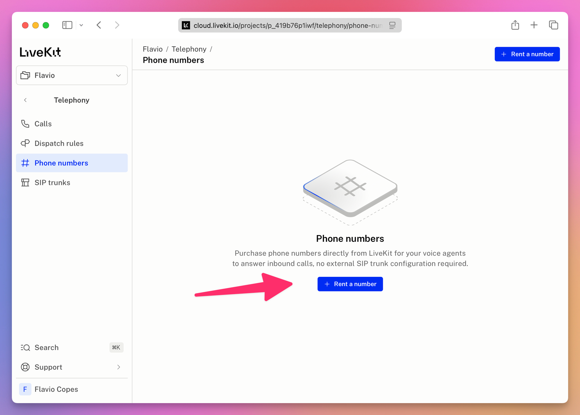Go back from the Telephony menu
580x415 pixels.
[x=25, y=100]
